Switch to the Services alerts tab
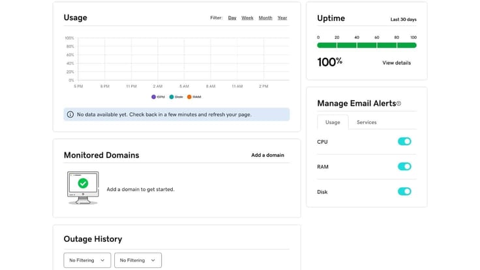This screenshot has height=270, width=480. tap(367, 122)
